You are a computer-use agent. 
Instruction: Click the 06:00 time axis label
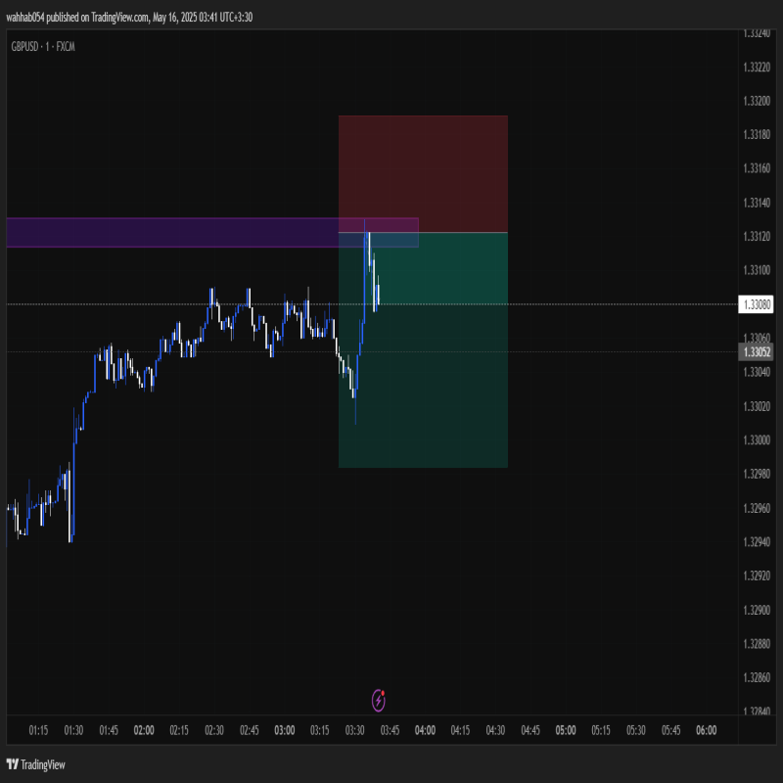point(706,730)
